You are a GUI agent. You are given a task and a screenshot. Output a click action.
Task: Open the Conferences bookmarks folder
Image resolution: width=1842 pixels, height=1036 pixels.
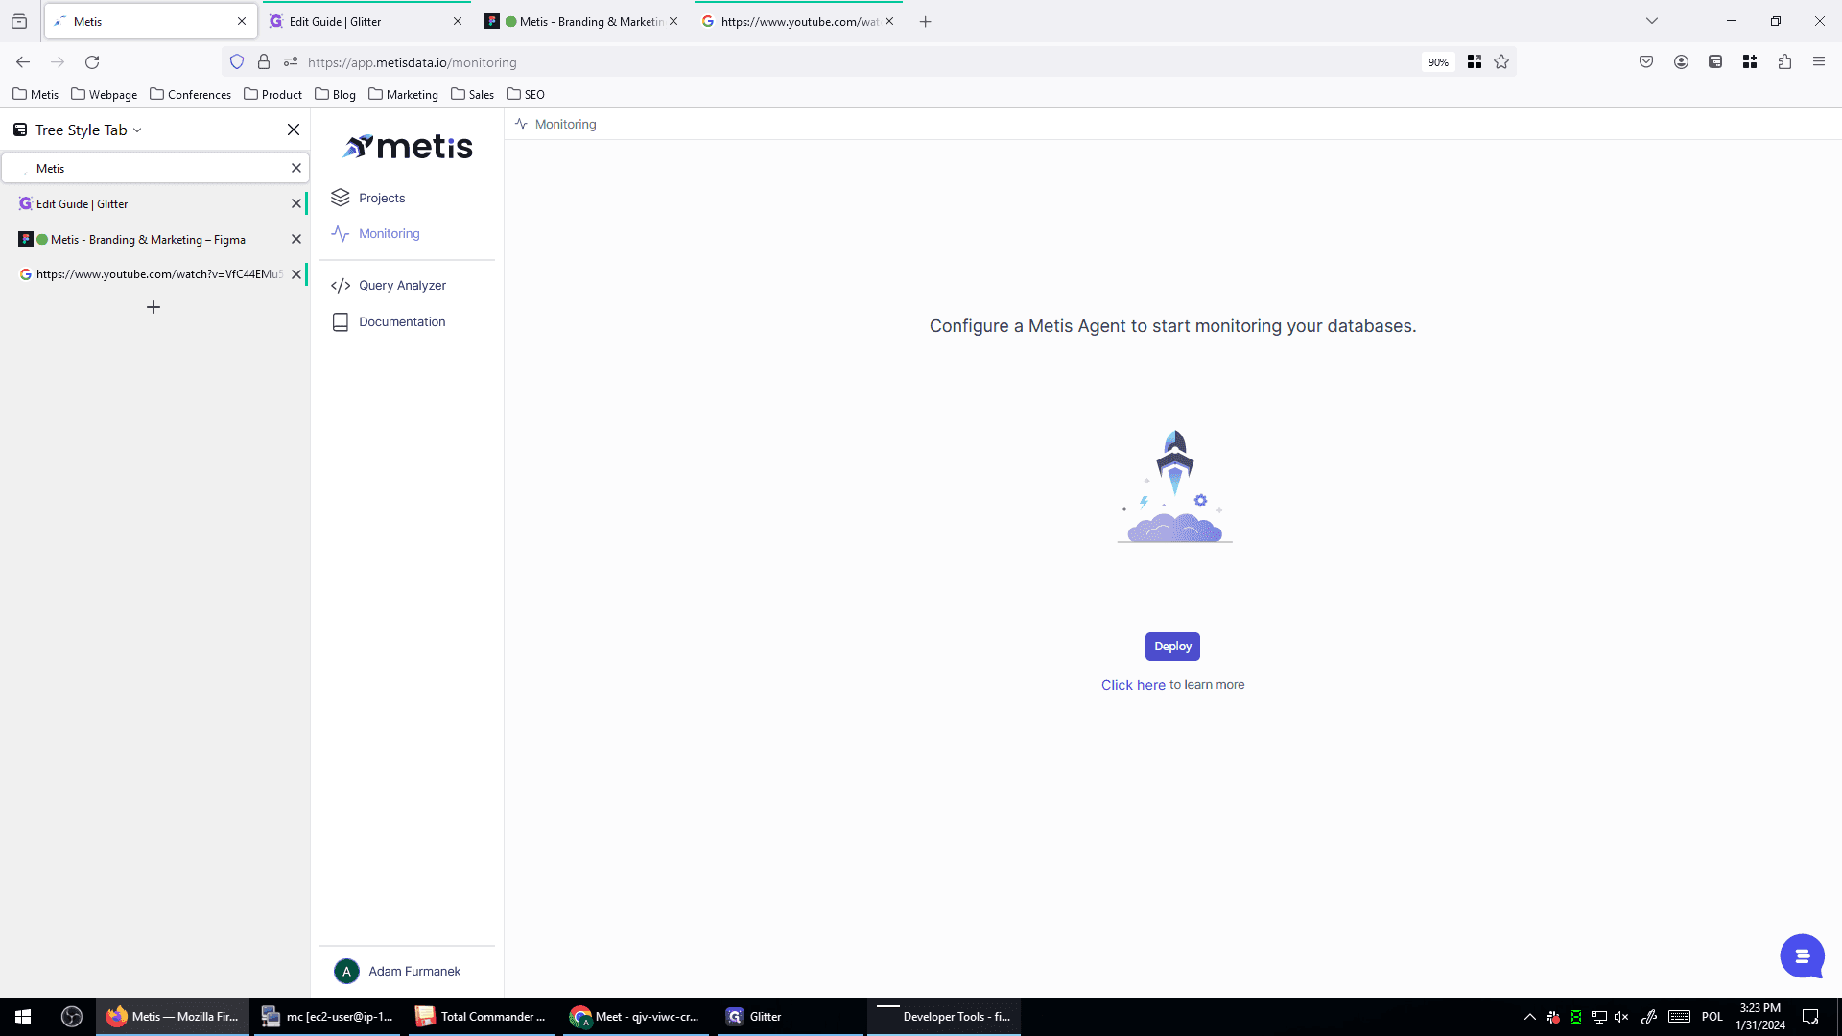[x=191, y=94]
